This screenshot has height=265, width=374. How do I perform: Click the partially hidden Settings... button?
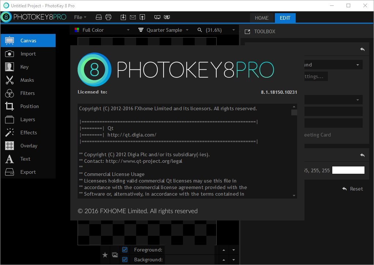coord(316,76)
